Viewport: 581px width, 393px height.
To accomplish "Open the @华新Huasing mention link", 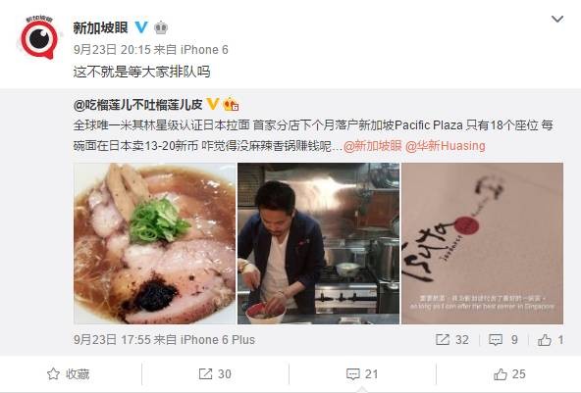I will [x=446, y=146].
